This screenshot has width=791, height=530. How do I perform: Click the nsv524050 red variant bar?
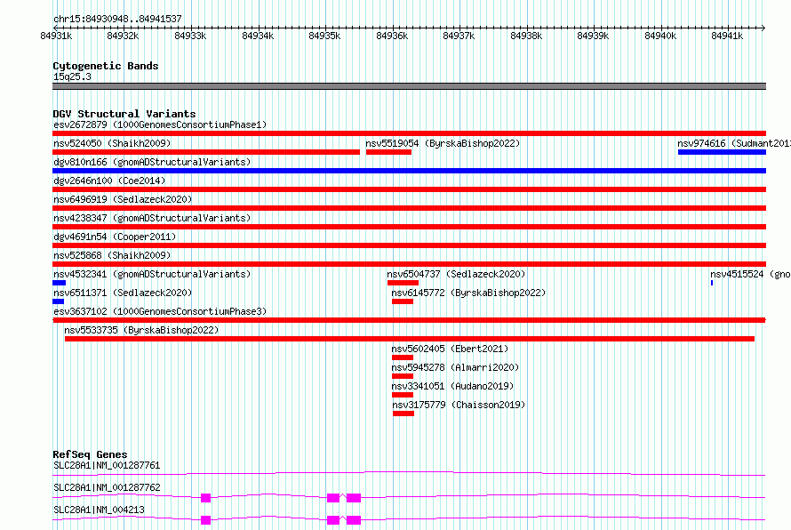(x=206, y=152)
